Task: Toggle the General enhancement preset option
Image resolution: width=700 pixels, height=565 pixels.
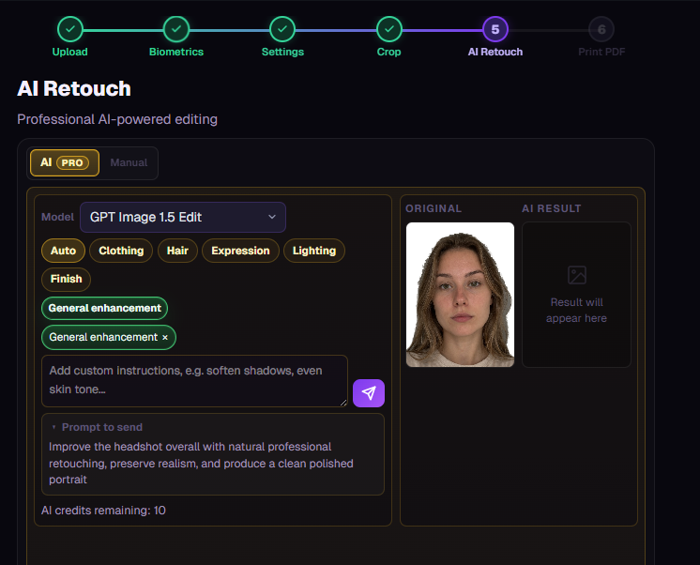Action: (x=104, y=308)
